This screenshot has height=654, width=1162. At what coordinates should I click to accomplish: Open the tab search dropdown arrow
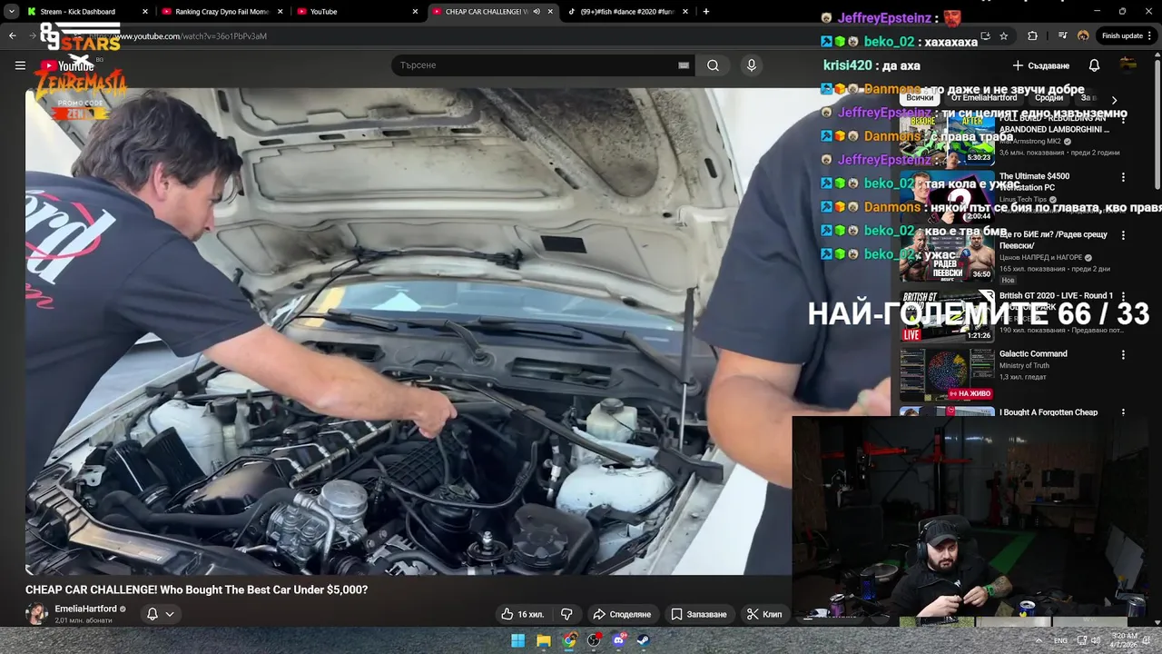(11, 12)
